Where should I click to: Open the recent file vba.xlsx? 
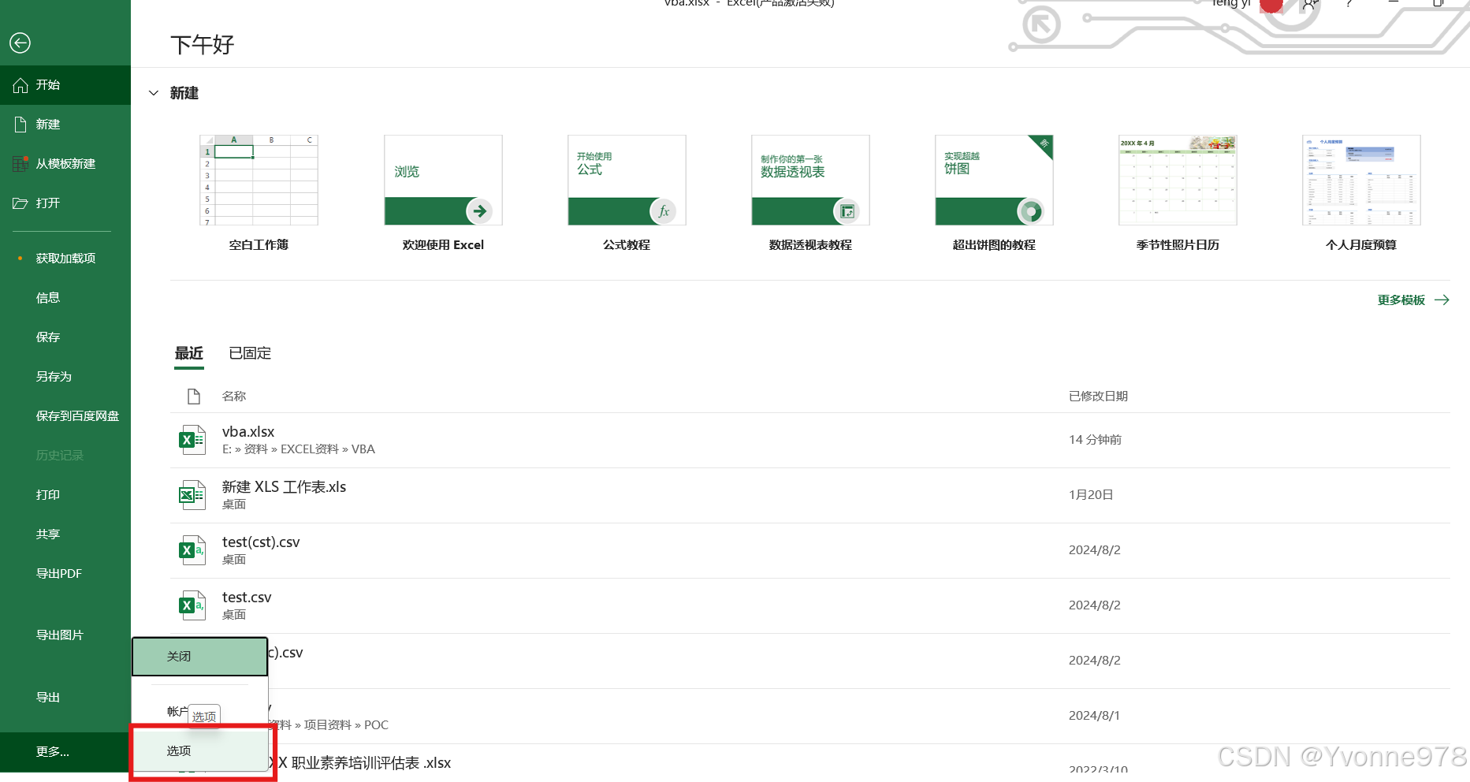pos(810,440)
